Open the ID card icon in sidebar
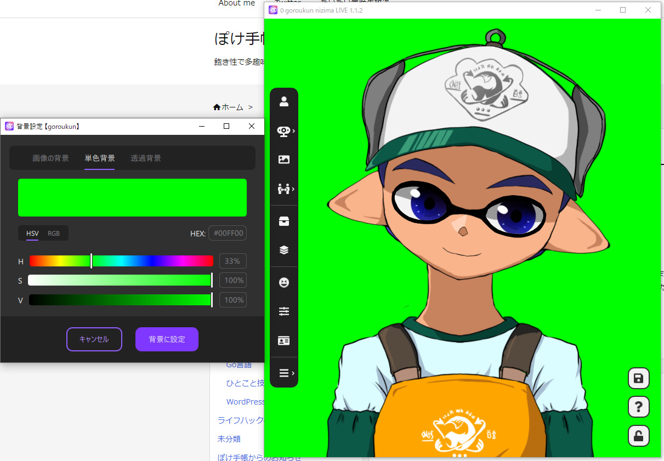Viewport: 664px width, 461px height. coord(284,340)
